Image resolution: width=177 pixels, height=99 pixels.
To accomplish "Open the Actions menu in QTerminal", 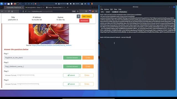I will pos(106,9).
